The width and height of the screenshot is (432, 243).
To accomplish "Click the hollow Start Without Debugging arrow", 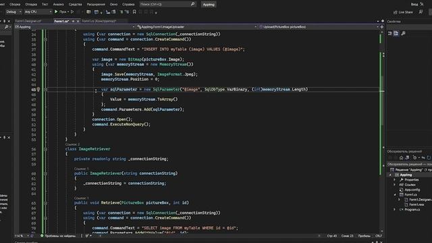I will [x=72, y=12].
